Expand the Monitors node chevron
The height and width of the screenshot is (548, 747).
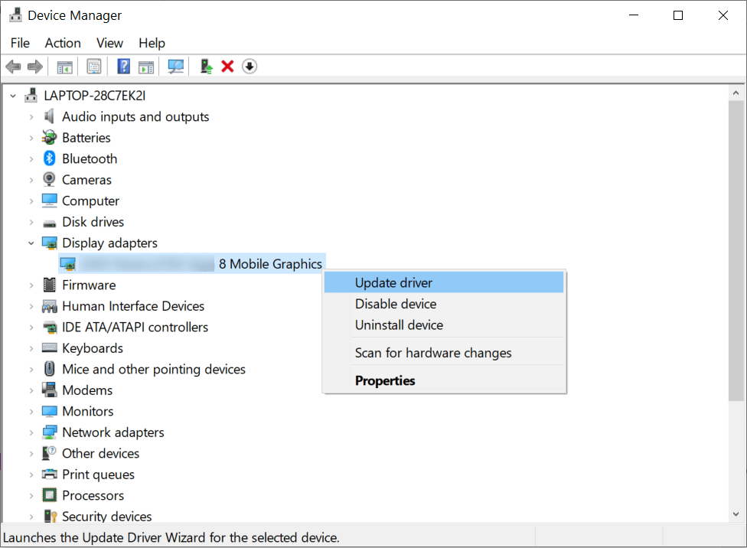pyautogui.click(x=31, y=411)
